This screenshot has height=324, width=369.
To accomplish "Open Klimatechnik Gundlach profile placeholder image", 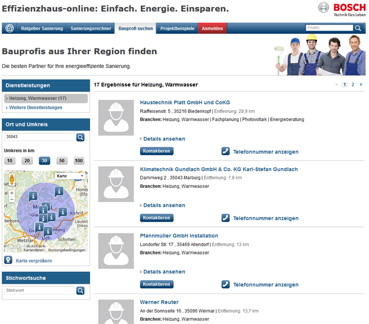I will click(x=116, y=184).
